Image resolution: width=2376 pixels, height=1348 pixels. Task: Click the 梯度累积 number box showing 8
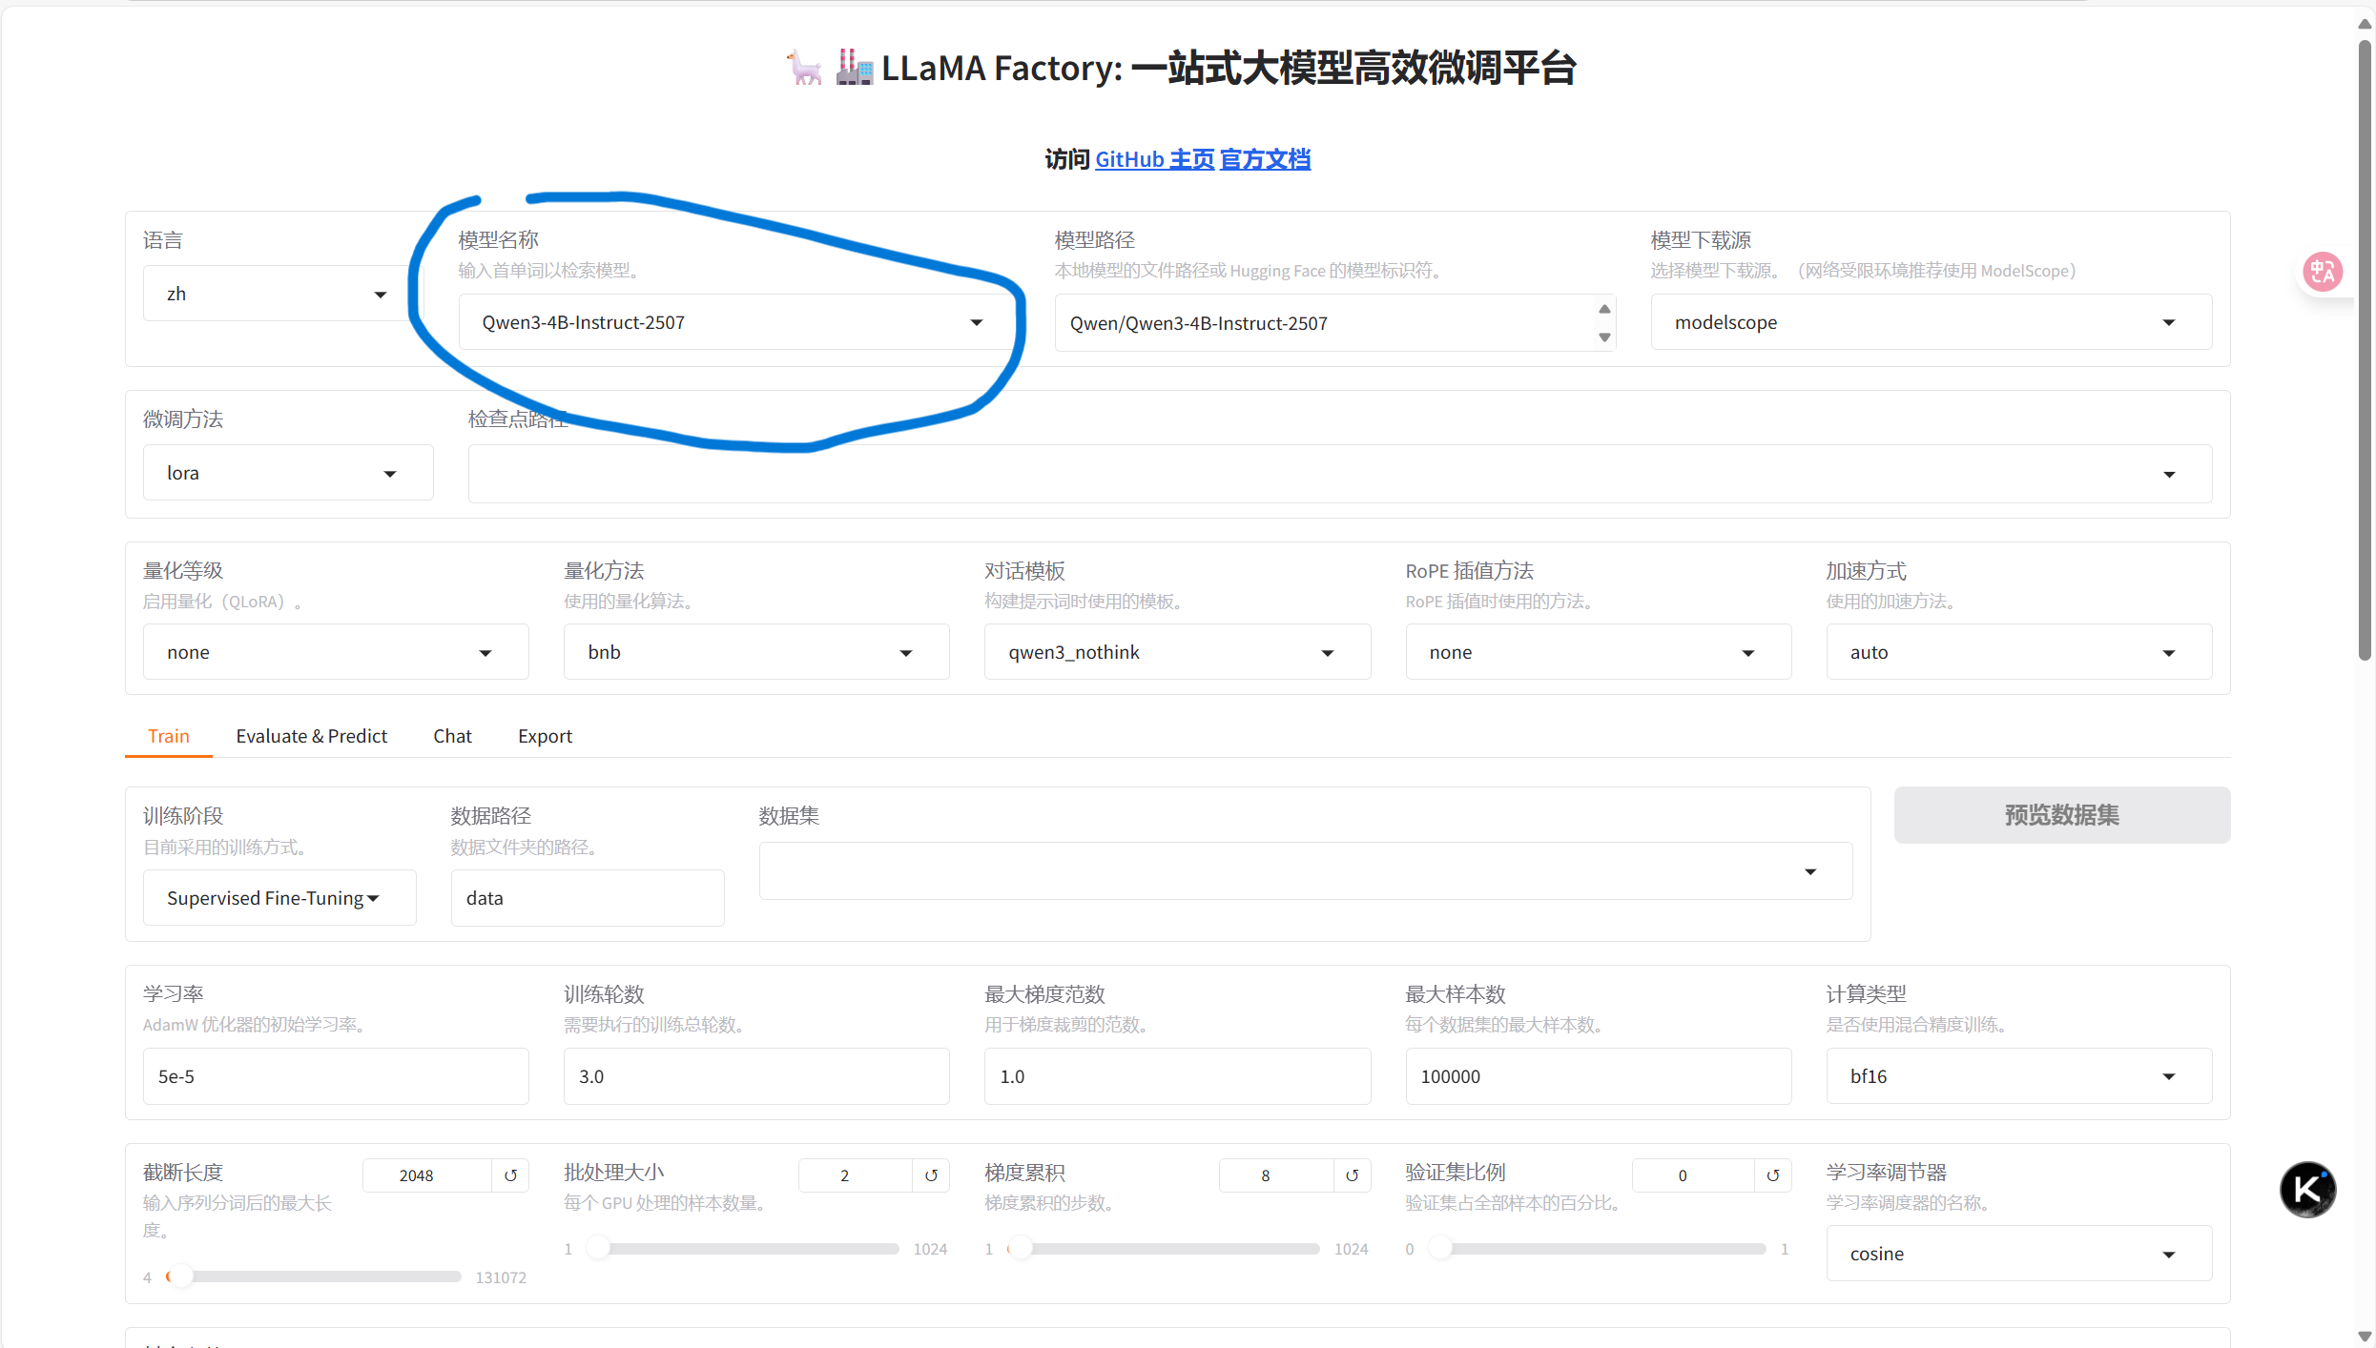coord(1276,1175)
